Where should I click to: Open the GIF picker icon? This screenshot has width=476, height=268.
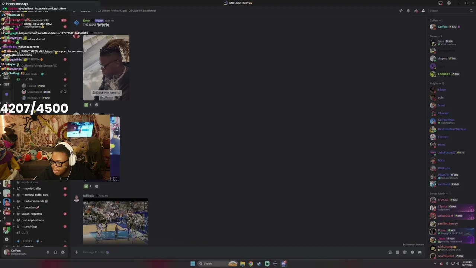coord(397,252)
